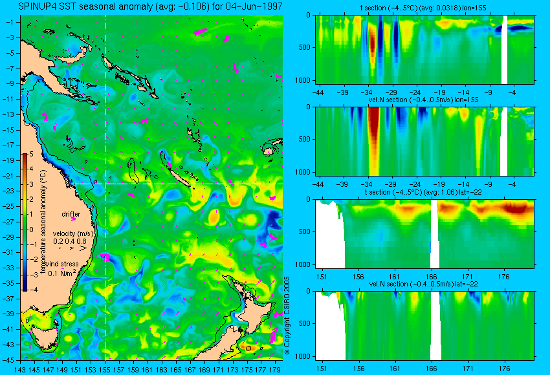Image resolution: width=550 pixels, height=375 pixels.
Task: Click main map longitude axis label '143'
Action: tap(20, 369)
